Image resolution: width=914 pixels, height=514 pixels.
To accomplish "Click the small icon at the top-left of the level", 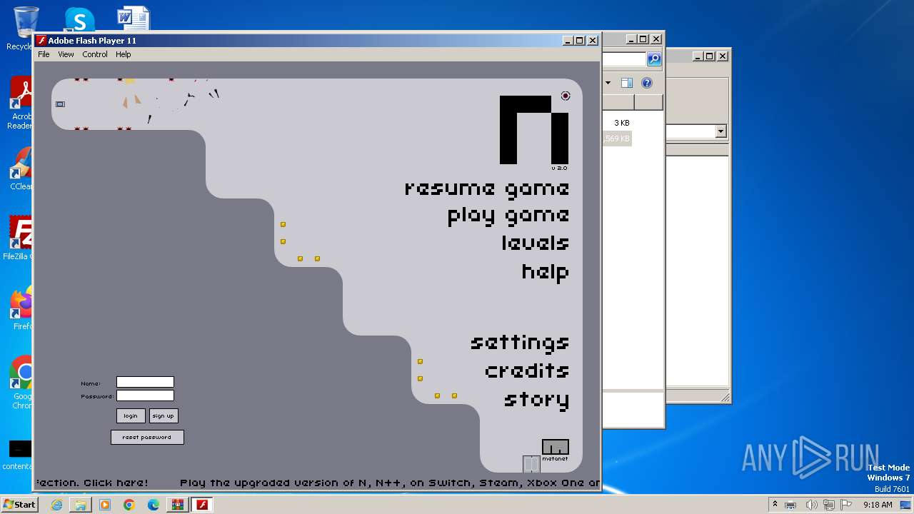I will pos(60,104).
